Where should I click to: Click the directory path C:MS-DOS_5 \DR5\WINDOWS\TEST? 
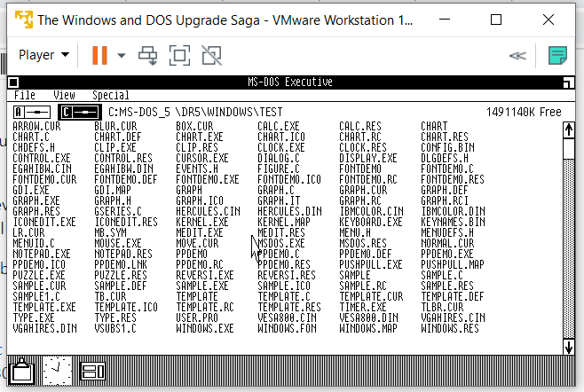[x=195, y=112]
